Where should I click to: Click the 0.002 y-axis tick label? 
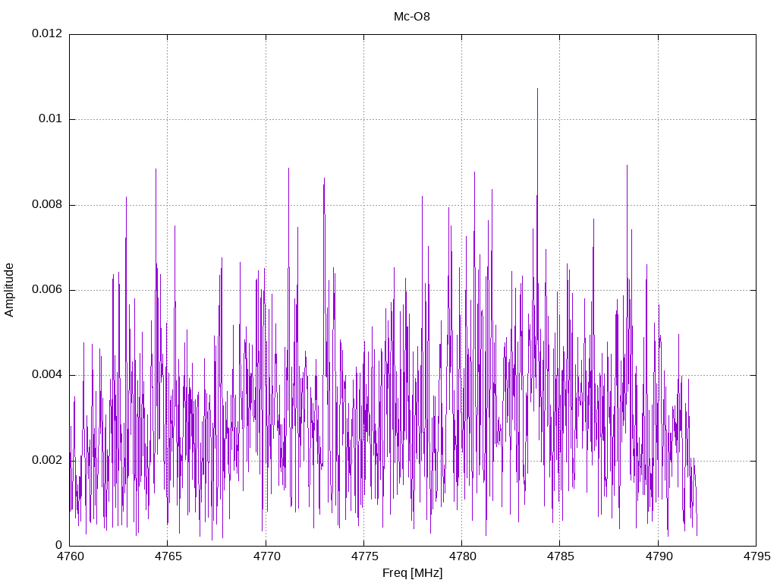coord(47,460)
